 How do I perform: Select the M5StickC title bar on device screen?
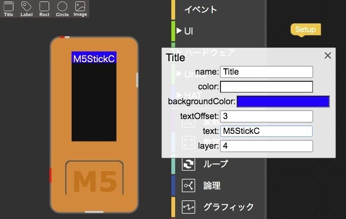[x=94, y=58]
